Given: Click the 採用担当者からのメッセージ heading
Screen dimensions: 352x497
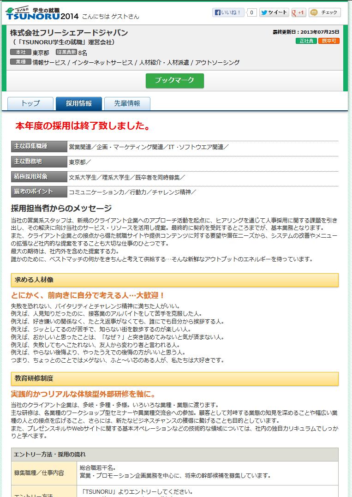Looking at the screenshot, I should pyautogui.click(x=61, y=208).
